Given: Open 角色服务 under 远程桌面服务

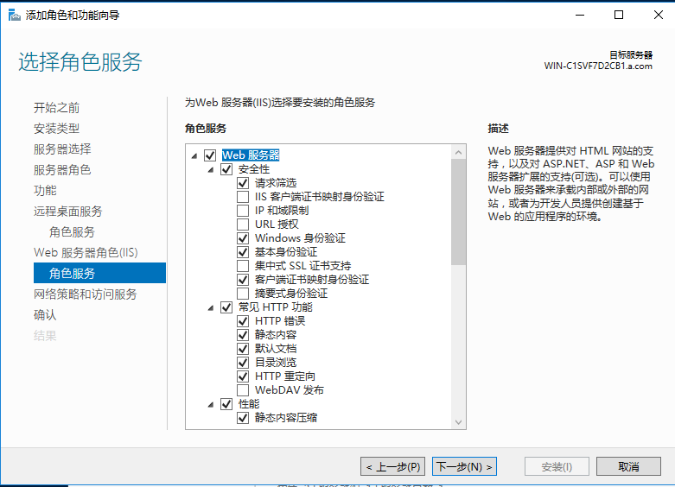Looking at the screenshot, I should click(72, 232).
